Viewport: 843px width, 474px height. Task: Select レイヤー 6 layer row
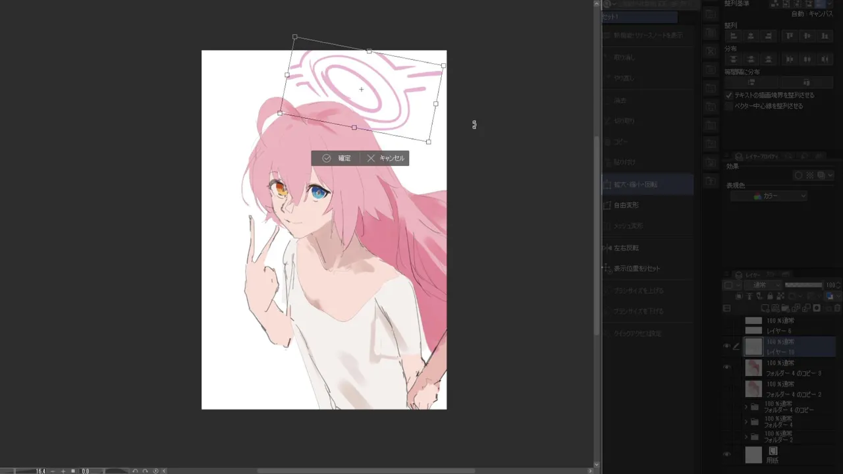coord(789,326)
